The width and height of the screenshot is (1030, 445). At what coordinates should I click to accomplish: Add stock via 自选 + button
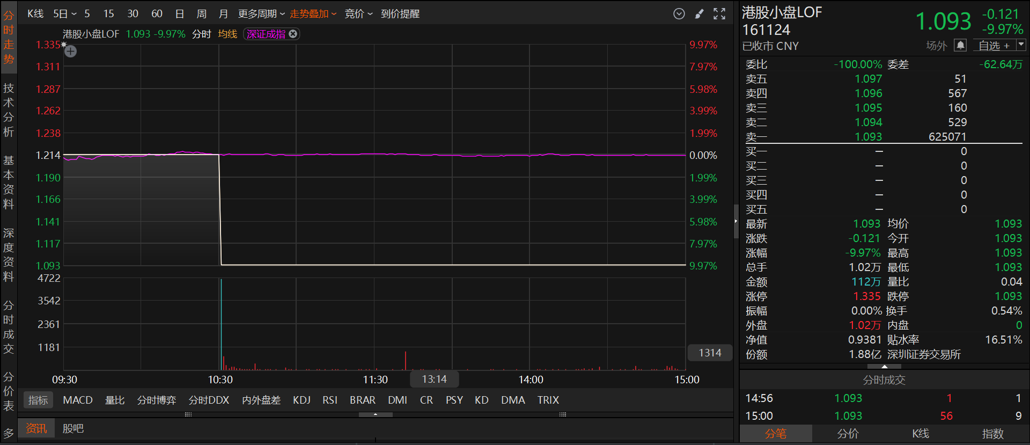click(x=994, y=46)
